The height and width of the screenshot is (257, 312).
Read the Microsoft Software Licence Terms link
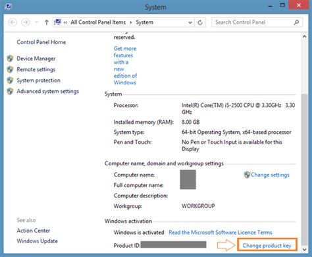[x=221, y=233]
